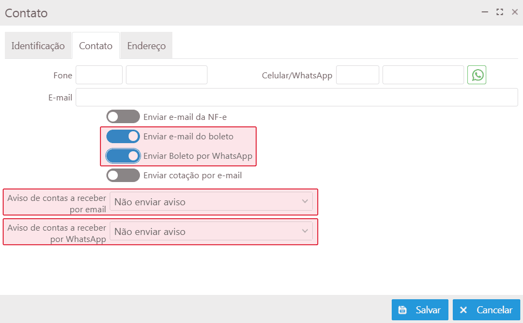Close the Contato dialog with X
This screenshot has width=523, height=323.
click(514, 12)
